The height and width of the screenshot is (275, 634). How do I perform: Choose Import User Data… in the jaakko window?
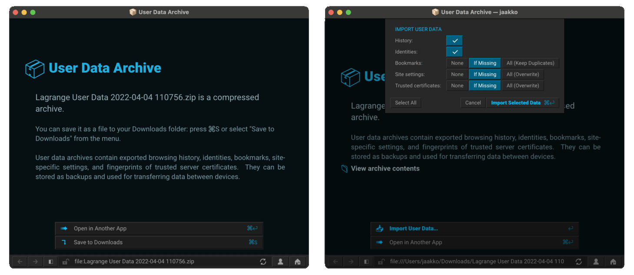pos(475,228)
